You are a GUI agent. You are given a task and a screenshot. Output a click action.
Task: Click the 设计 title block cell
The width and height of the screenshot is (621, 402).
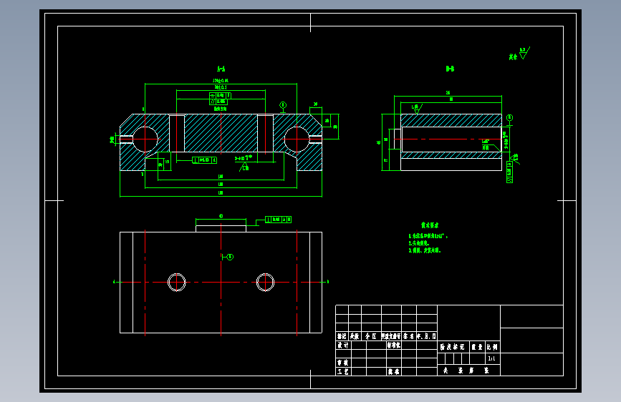343,345
